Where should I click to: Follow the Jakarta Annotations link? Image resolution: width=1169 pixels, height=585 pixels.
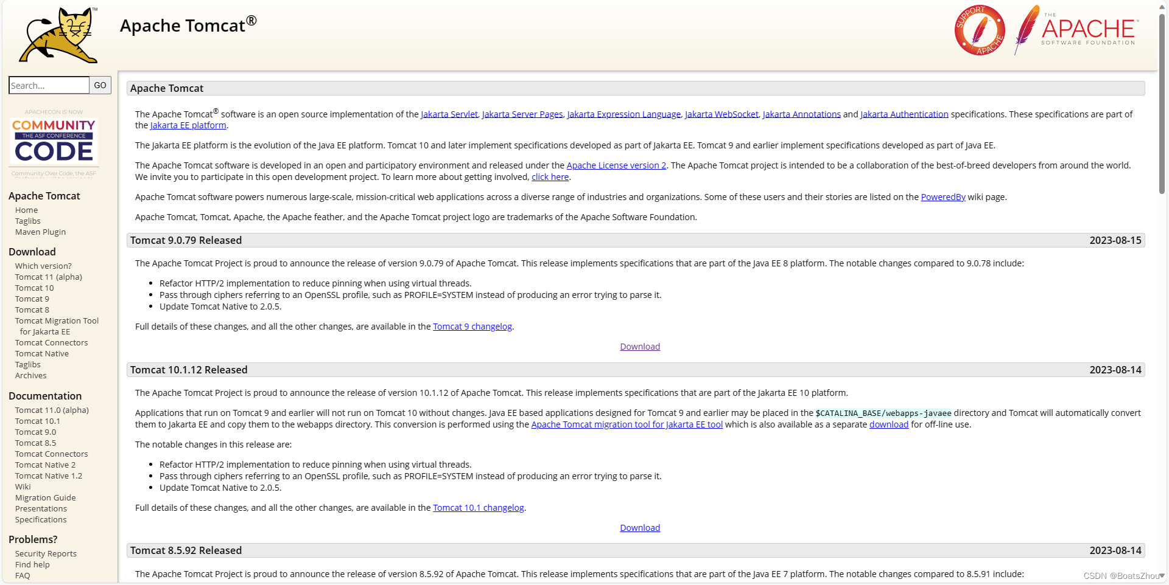(802, 114)
